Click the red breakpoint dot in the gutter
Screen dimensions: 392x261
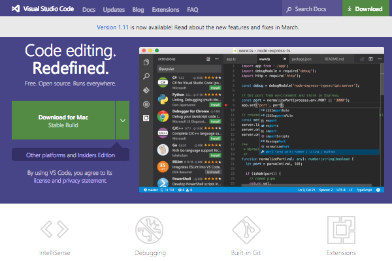(226, 105)
